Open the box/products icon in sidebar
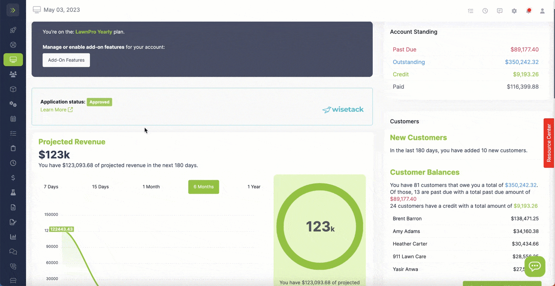 [13, 89]
